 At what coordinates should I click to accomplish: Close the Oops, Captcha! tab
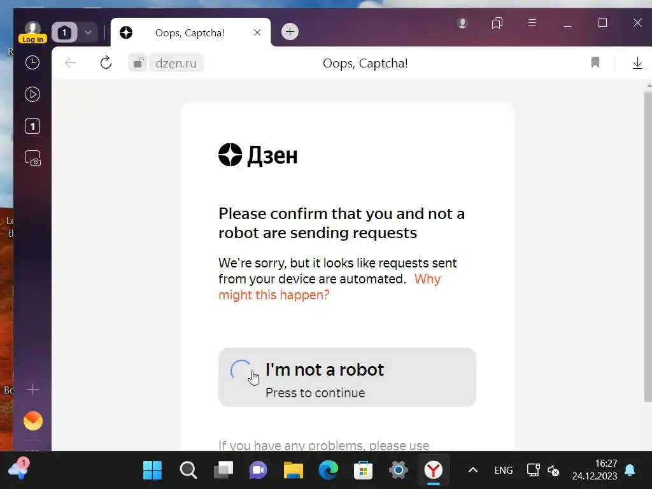[257, 32]
